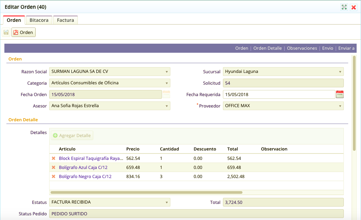This screenshot has height=220, width=361.
Task: Go to Observaciones section link
Action: (302, 48)
